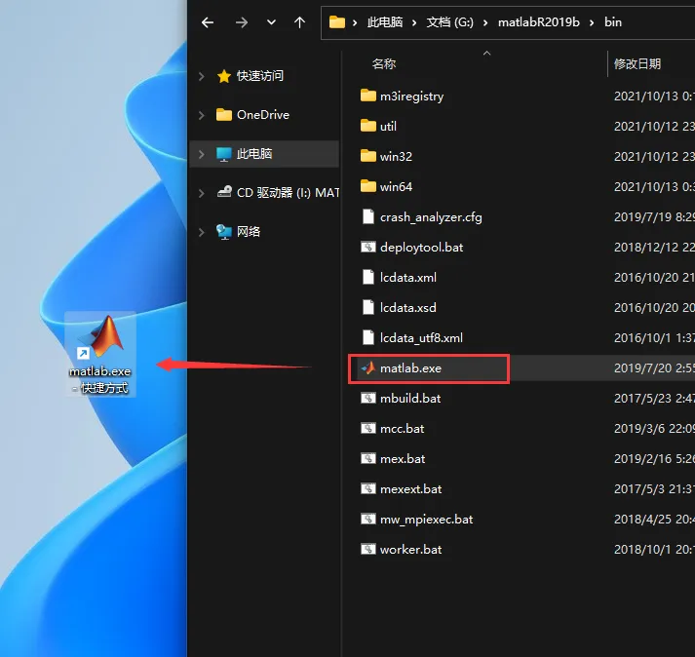Viewport: 695px width, 657px height.
Task: Select the win32 folder name
Action: point(396,157)
